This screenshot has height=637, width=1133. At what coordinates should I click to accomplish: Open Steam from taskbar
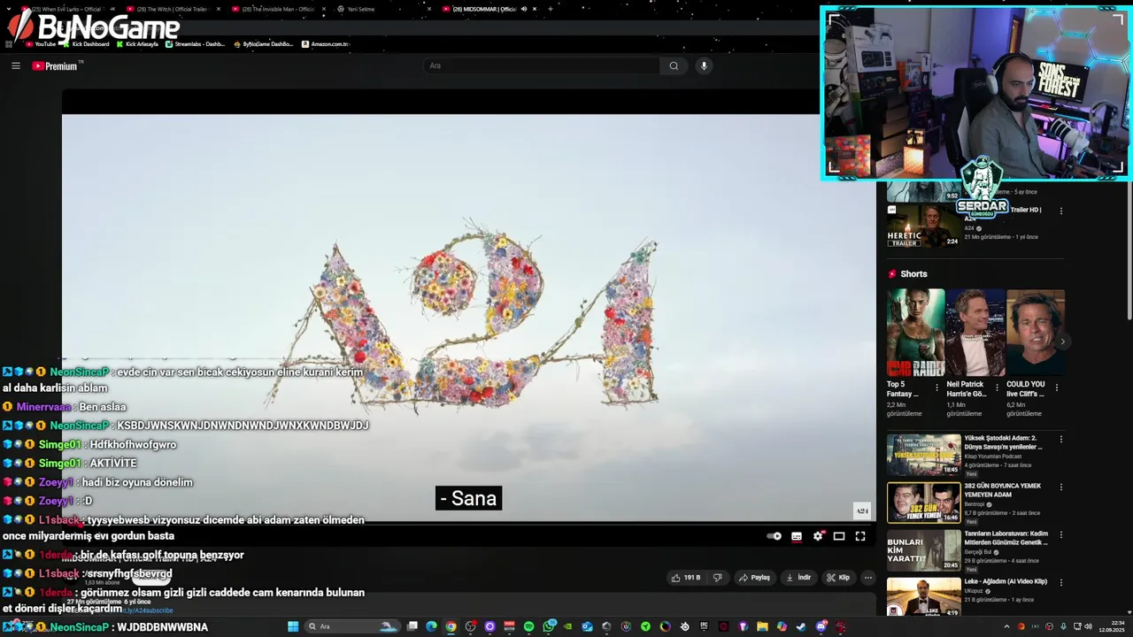point(801,626)
